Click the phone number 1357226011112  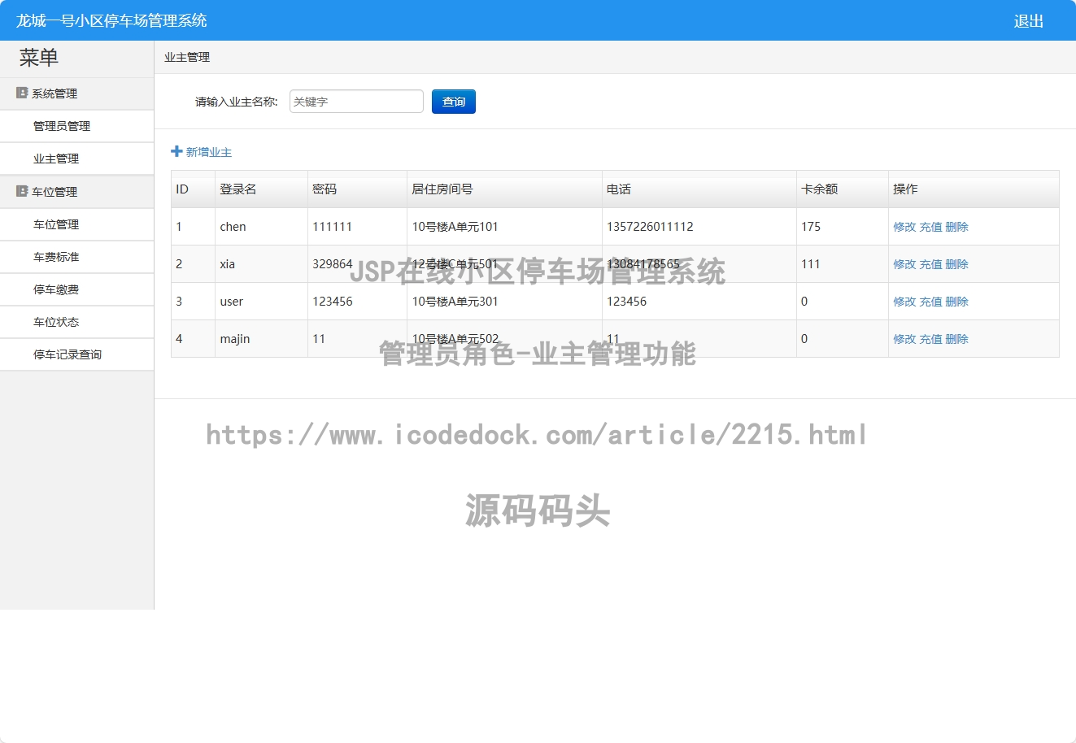650,227
